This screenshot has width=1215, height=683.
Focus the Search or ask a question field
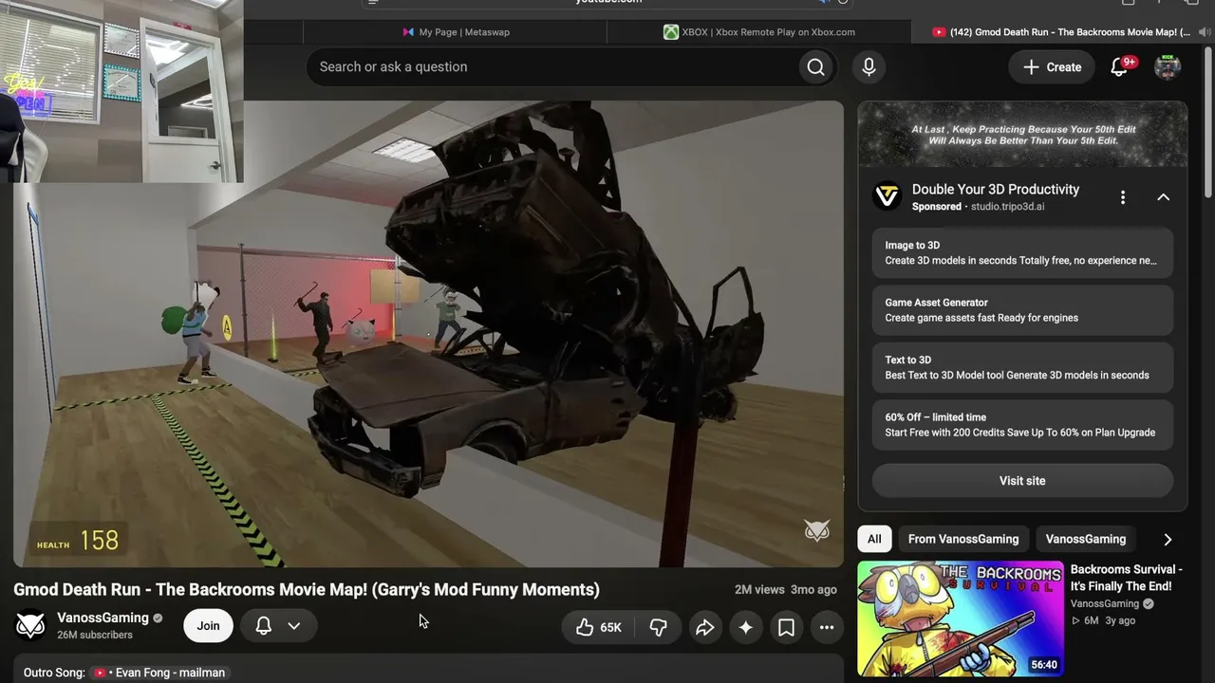[553, 67]
